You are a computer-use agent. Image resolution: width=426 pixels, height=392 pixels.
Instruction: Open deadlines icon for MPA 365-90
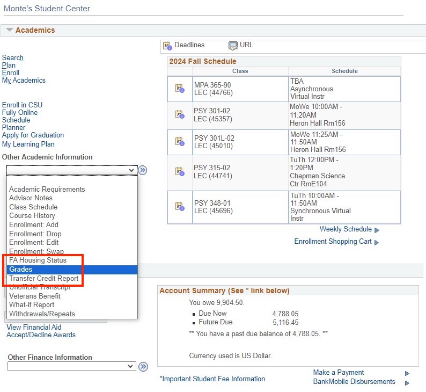point(180,89)
